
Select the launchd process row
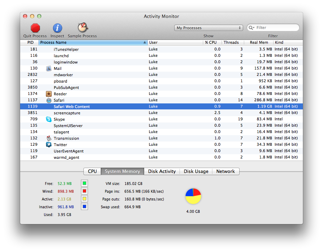[x=161, y=56]
